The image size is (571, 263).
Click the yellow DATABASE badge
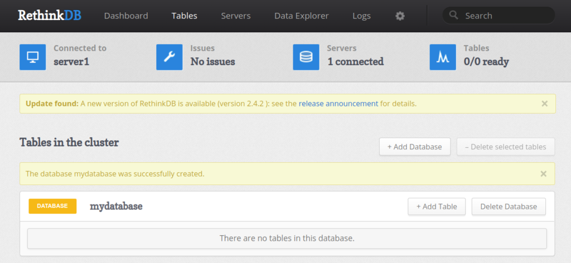point(52,206)
